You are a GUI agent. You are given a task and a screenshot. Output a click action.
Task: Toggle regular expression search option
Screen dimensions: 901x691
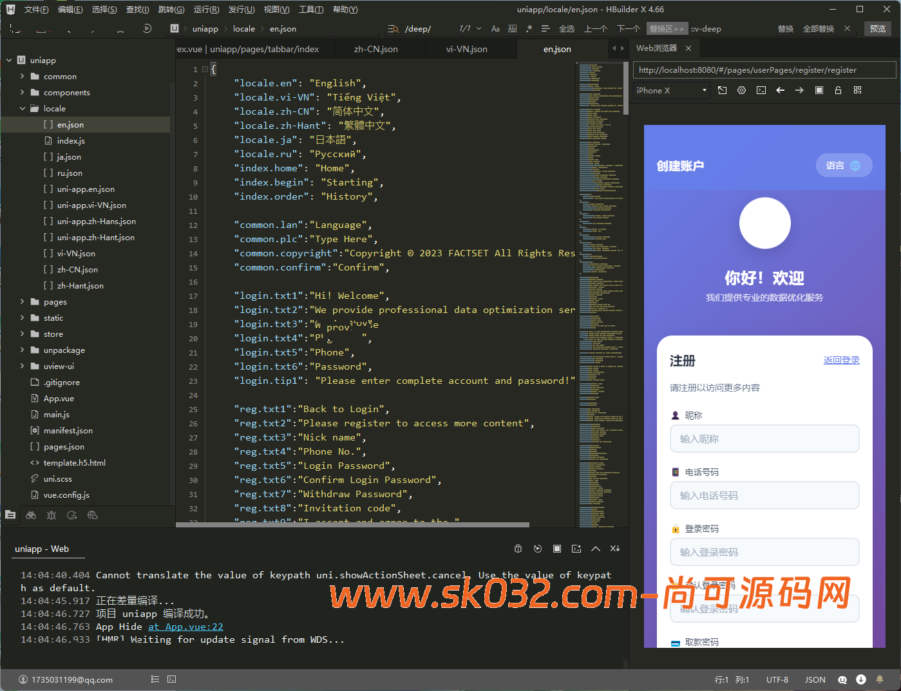click(529, 29)
